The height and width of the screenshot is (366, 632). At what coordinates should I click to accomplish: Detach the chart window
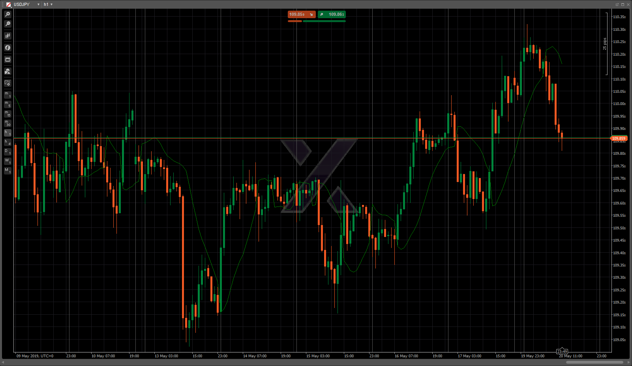click(617, 4)
